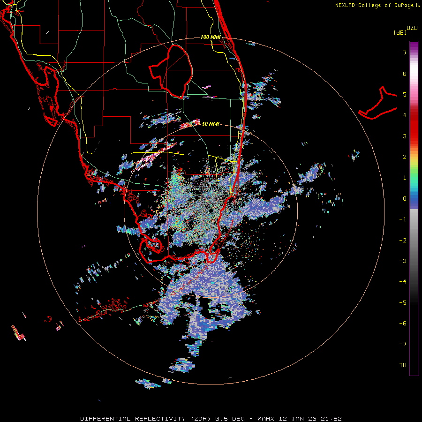The image size is (422, 422).
Task: Click the TH threshold label on the scale
Action: pos(403,365)
